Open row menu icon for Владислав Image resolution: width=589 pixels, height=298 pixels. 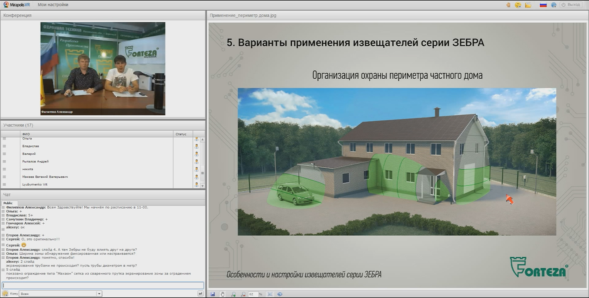pyautogui.click(x=4, y=146)
